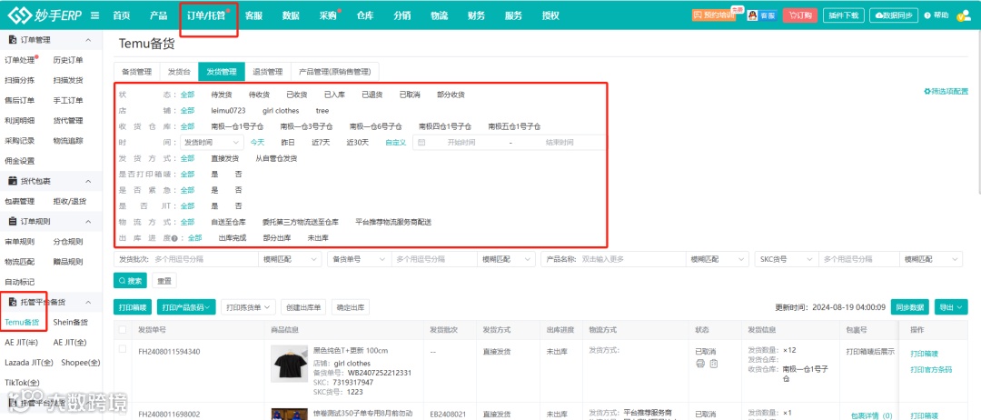Open the 仓库 top menu

click(x=365, y=16)
